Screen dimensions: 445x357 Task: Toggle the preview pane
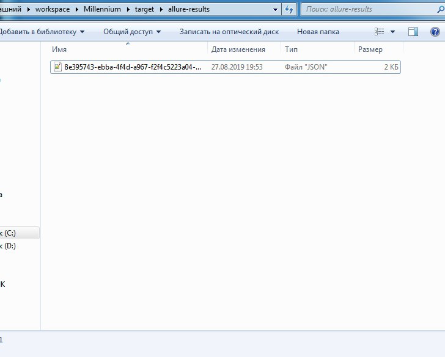click(413, 32)
